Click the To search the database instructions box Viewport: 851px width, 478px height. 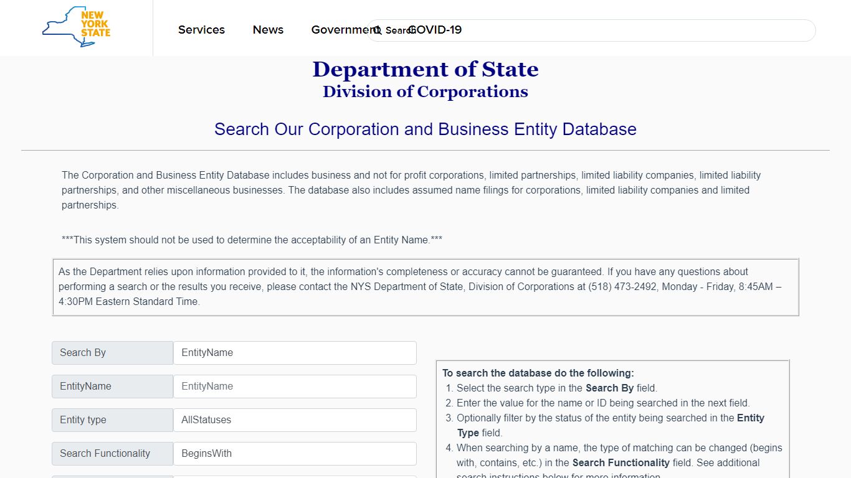[612, 419]
